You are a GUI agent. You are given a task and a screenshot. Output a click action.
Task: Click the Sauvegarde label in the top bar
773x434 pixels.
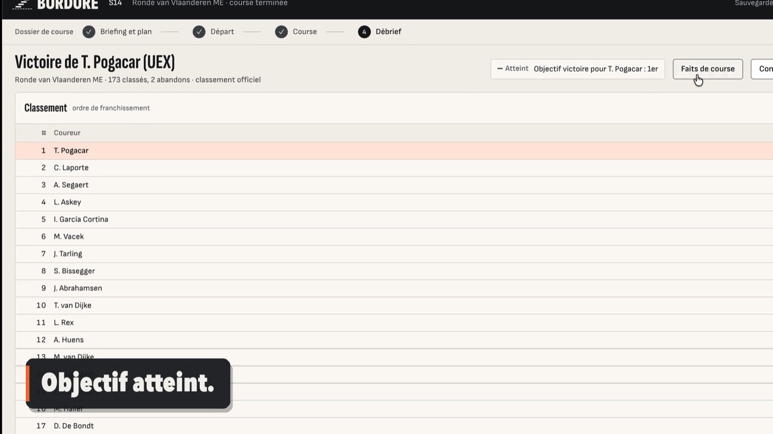754,3
